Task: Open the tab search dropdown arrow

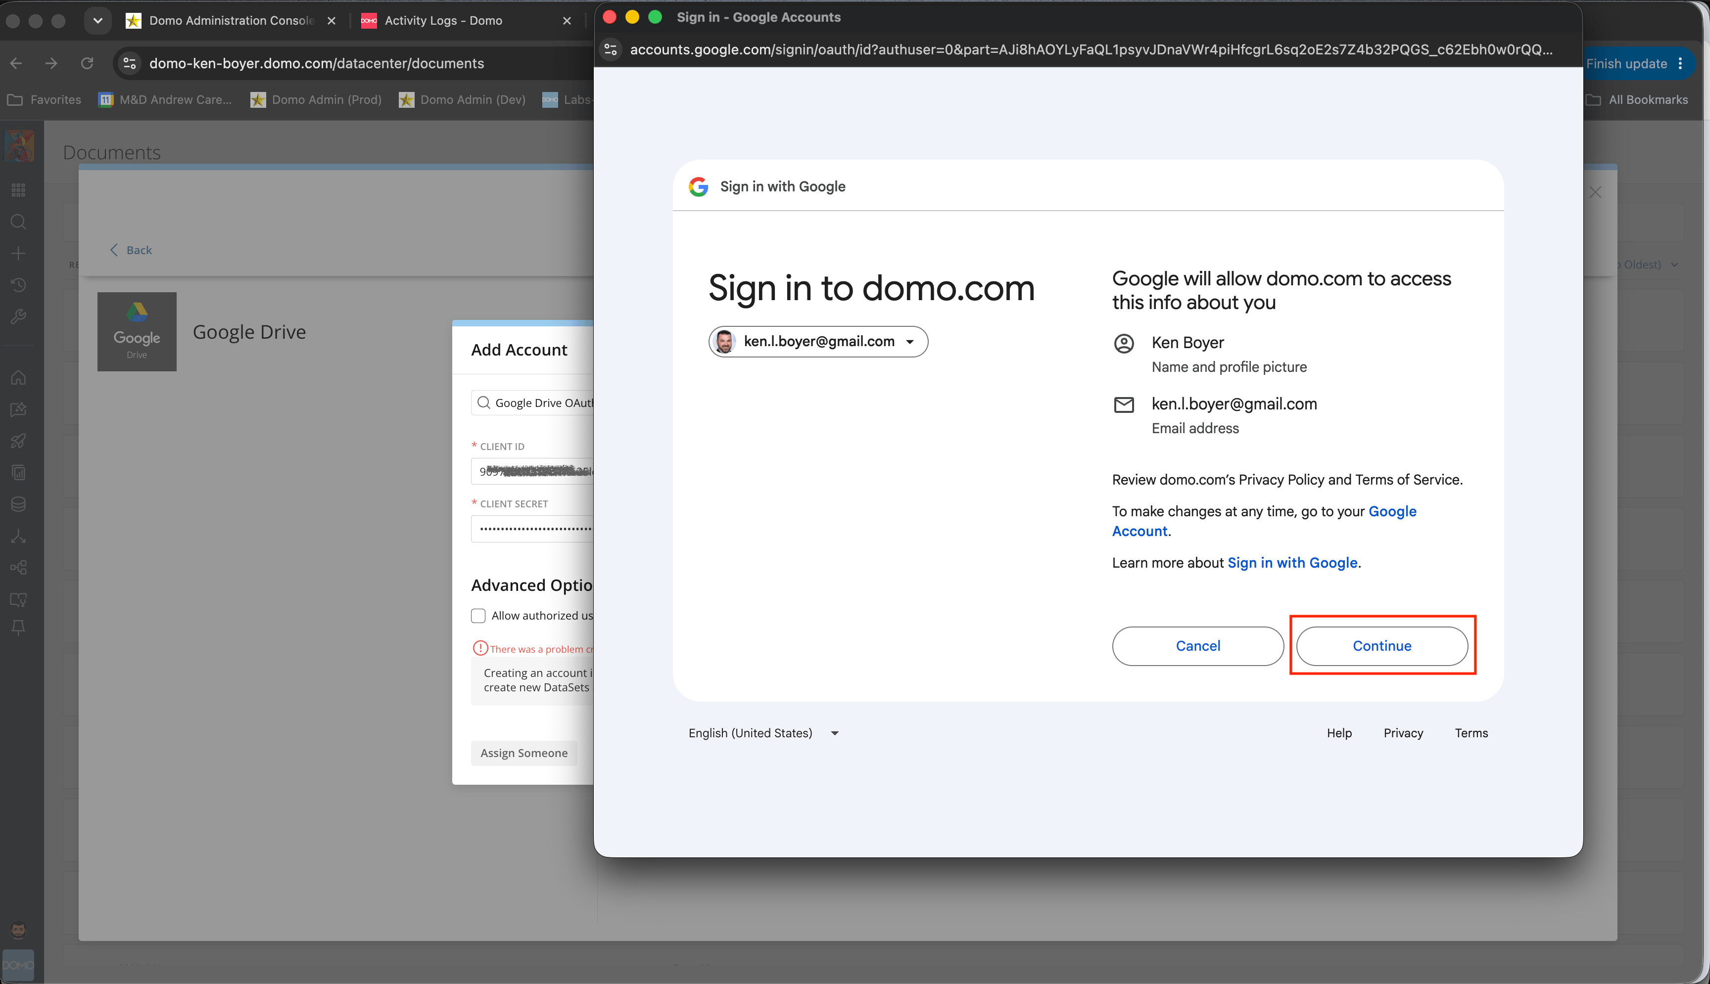Action: point(98,20)
